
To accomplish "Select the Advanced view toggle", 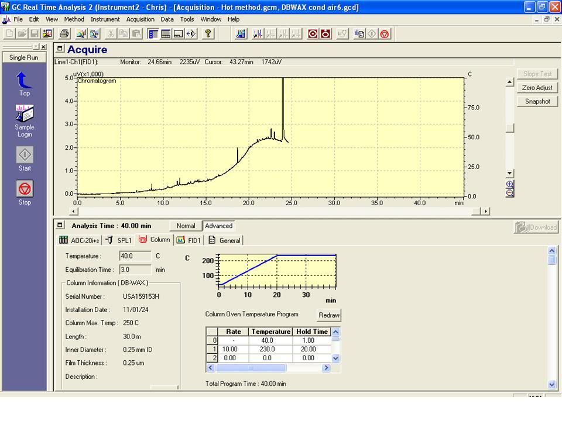I will tap(218, 226).
